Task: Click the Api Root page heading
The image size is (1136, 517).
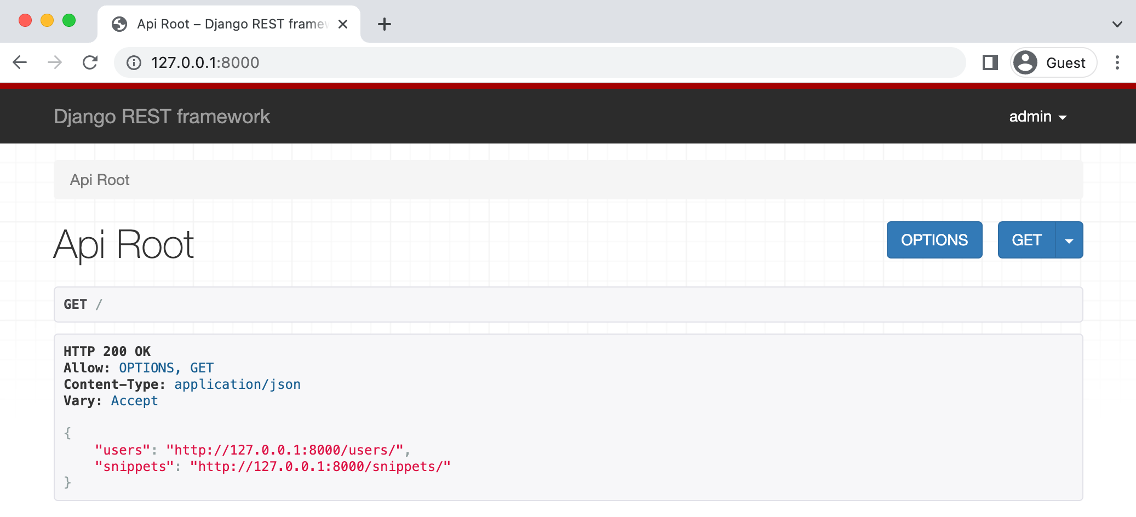Action: point(124,245)
